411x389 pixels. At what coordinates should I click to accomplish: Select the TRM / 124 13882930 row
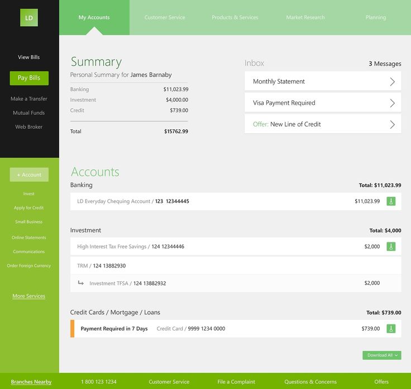coord(236,266)
